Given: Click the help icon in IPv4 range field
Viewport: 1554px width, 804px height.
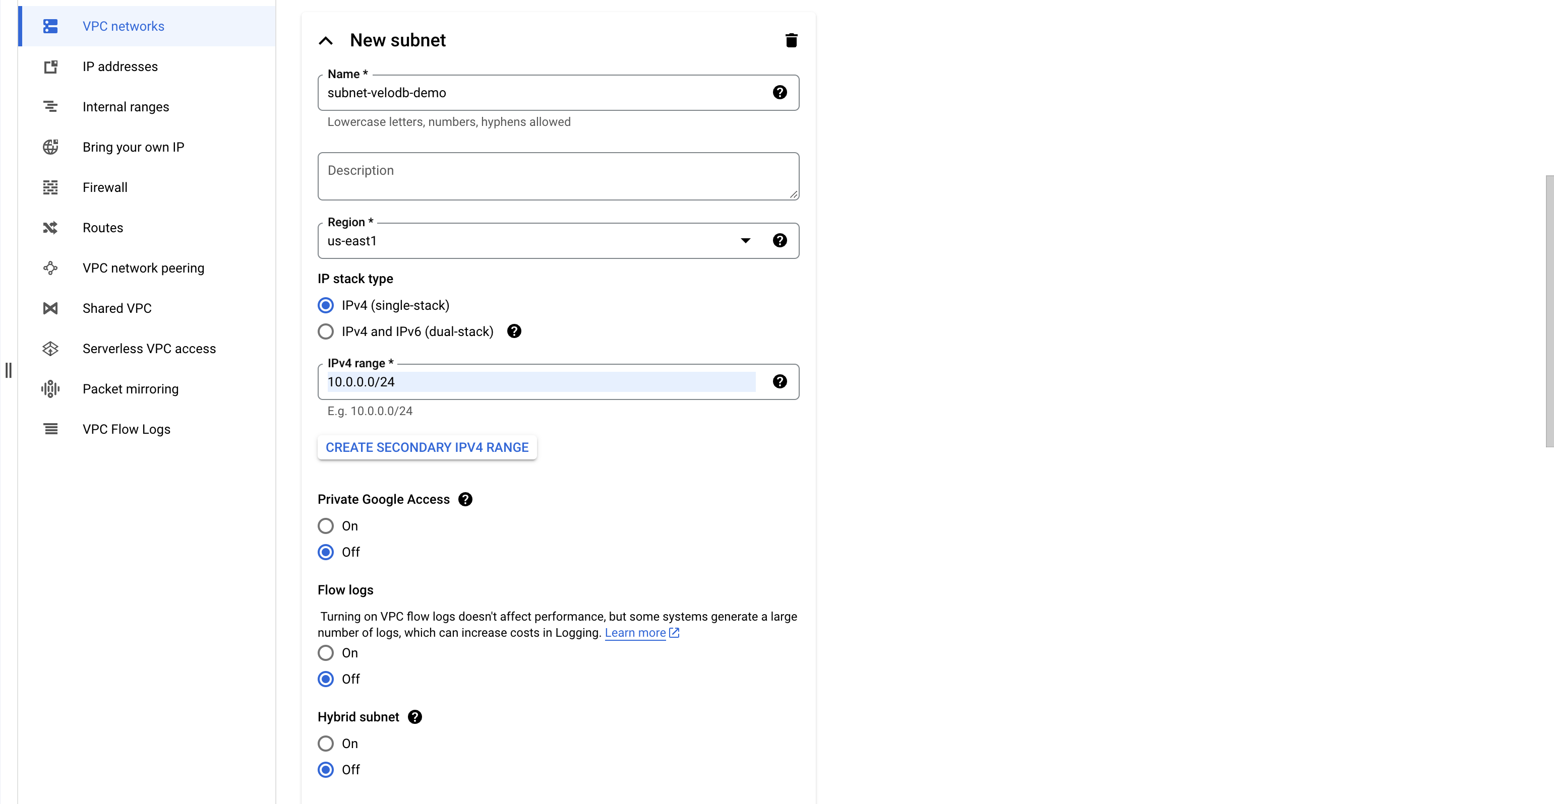Looking at the screenshot, I should [780, 381].
